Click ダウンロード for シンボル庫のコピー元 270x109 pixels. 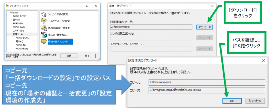click(x=204, y=37)
